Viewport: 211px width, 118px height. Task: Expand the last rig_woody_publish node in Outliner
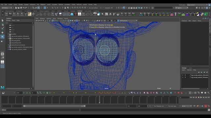click(x=8, y=49)
